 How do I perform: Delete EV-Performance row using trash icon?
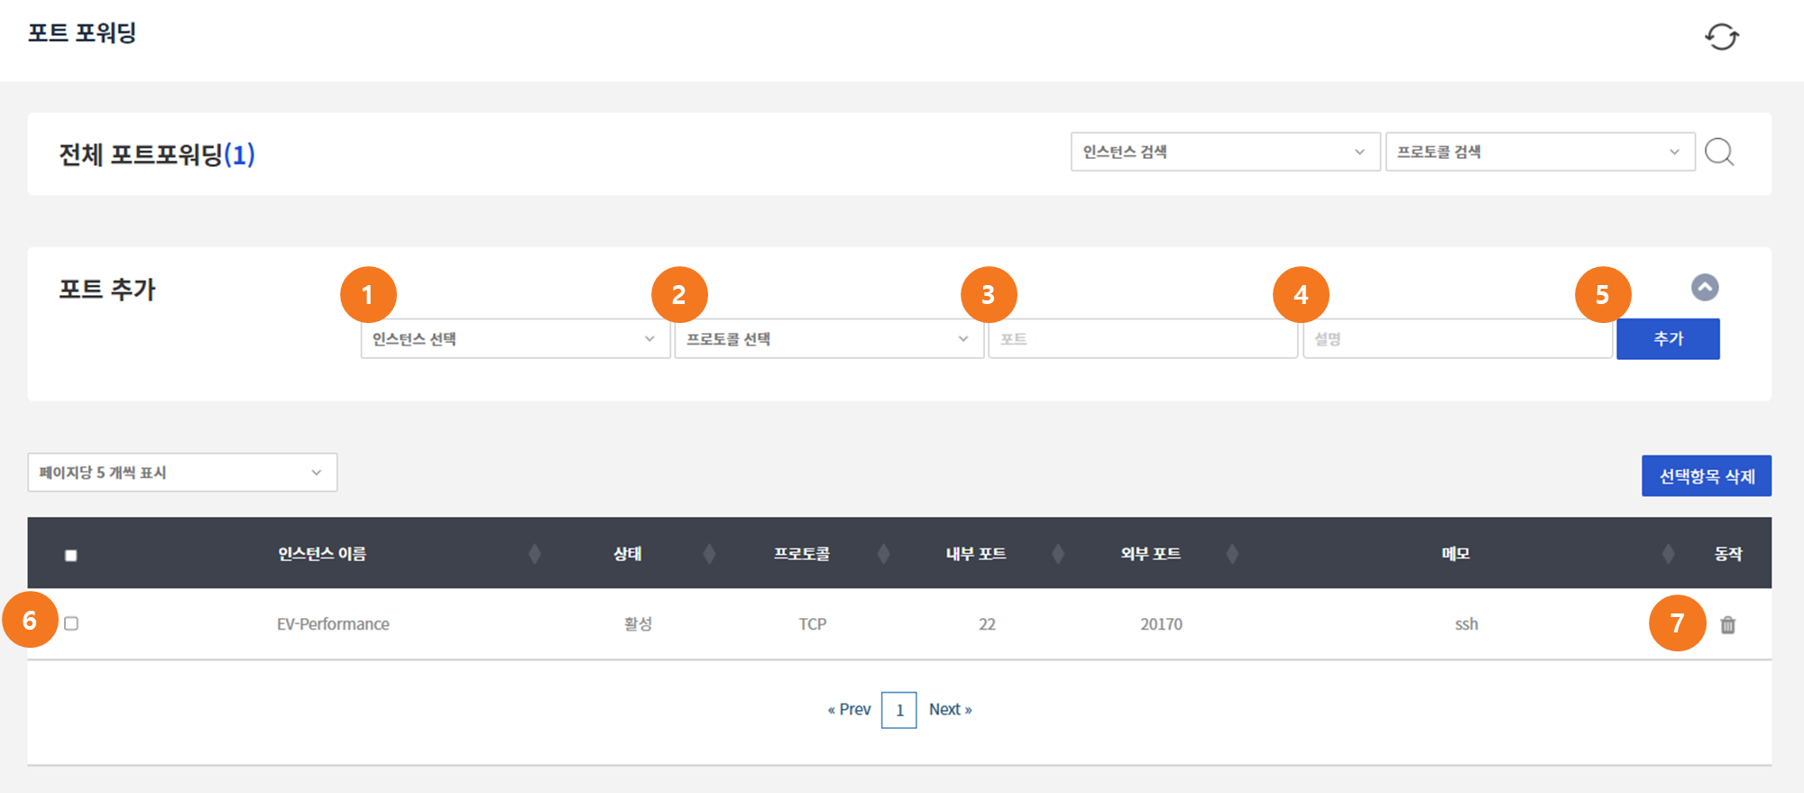[x=1727, y=624]
